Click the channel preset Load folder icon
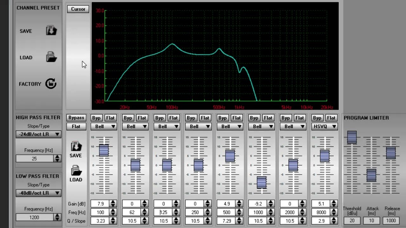 51,57
